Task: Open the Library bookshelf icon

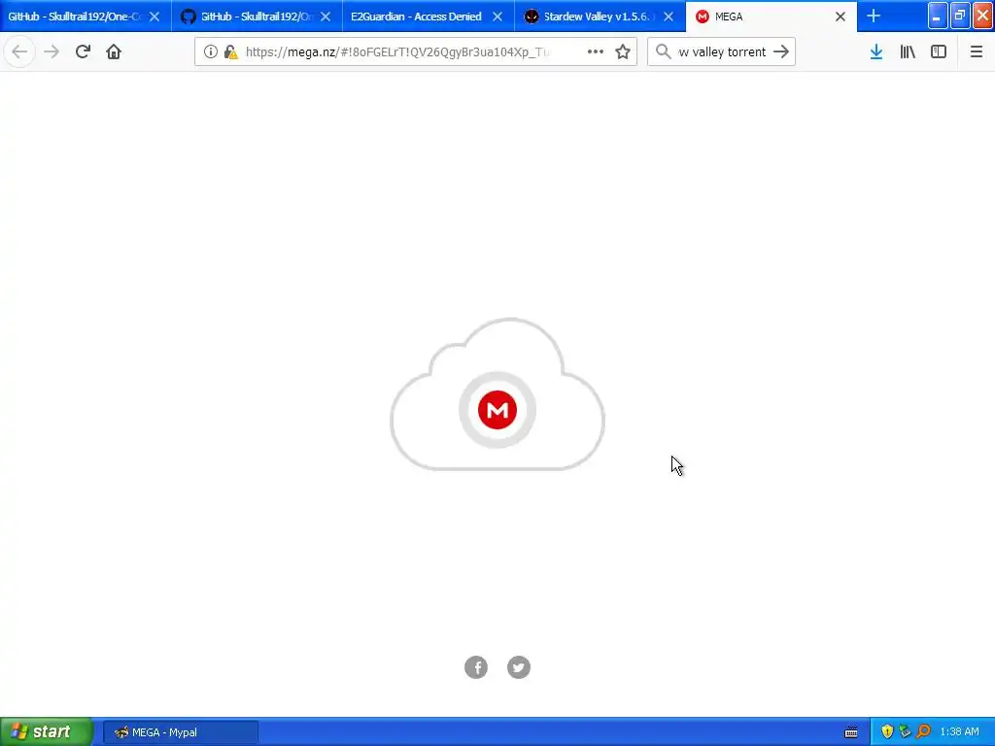Action: tap(908, 51)
